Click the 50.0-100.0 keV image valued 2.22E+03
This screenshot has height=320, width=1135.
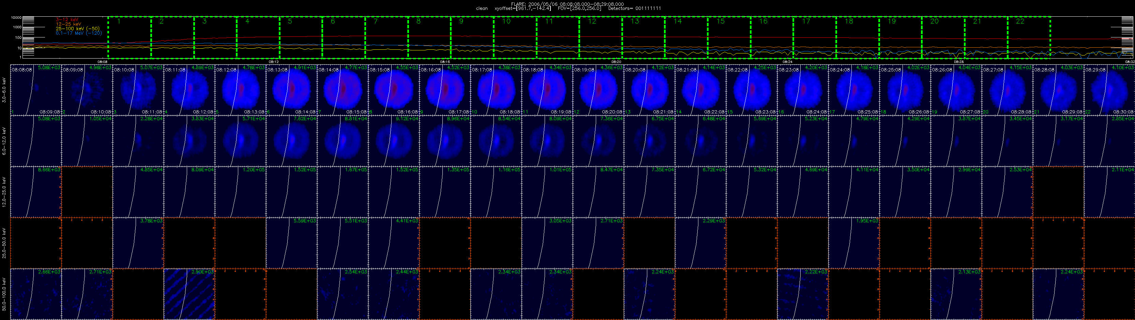coord(803,294)
